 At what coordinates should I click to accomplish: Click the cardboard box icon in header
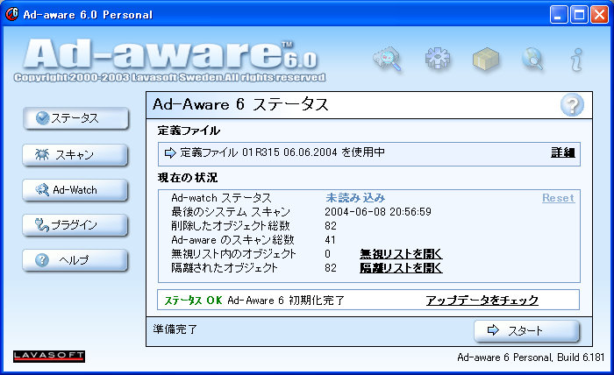pyautogui.click(x=485, y=60)
